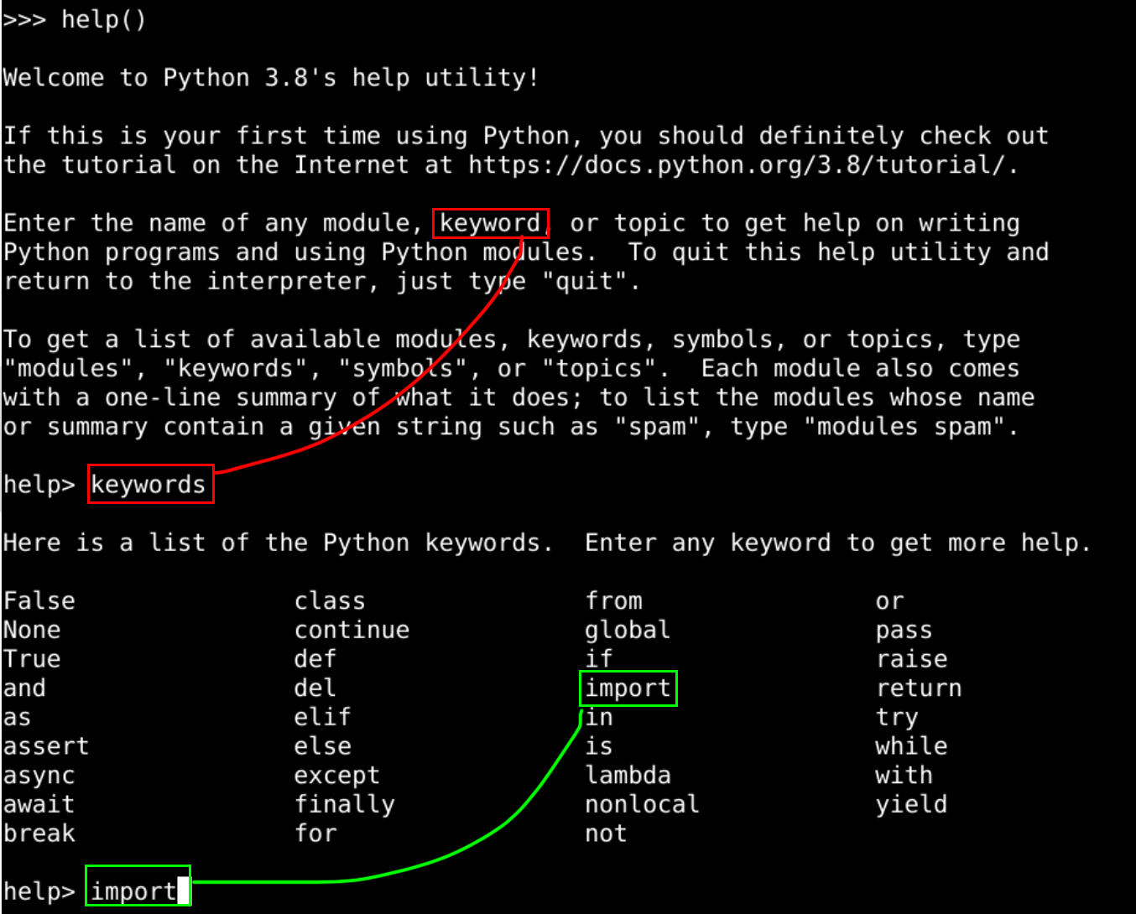This screenshot has height=914, width=1136.
Task: Click the keyword "False" in the list
Action: (39, 600)
